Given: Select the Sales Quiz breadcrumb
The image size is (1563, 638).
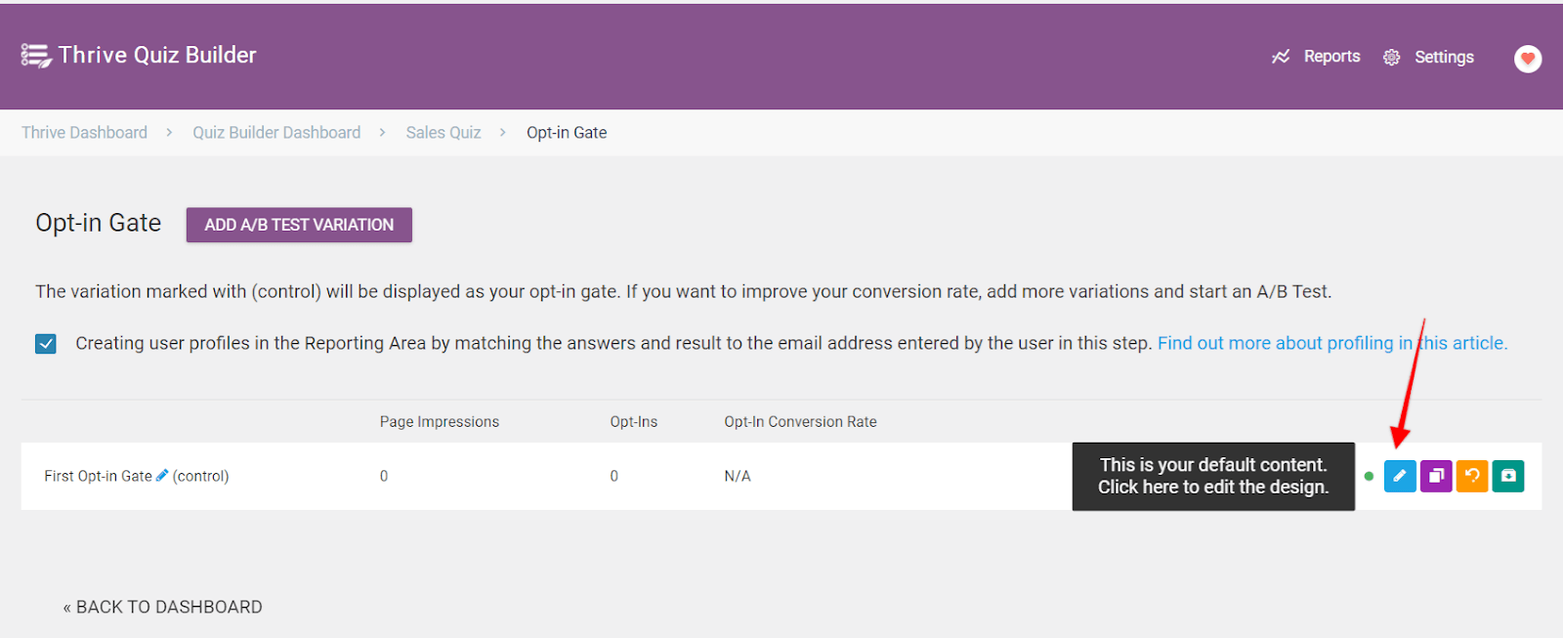Looking at the screenshot, I should click(x=444, y=133).
